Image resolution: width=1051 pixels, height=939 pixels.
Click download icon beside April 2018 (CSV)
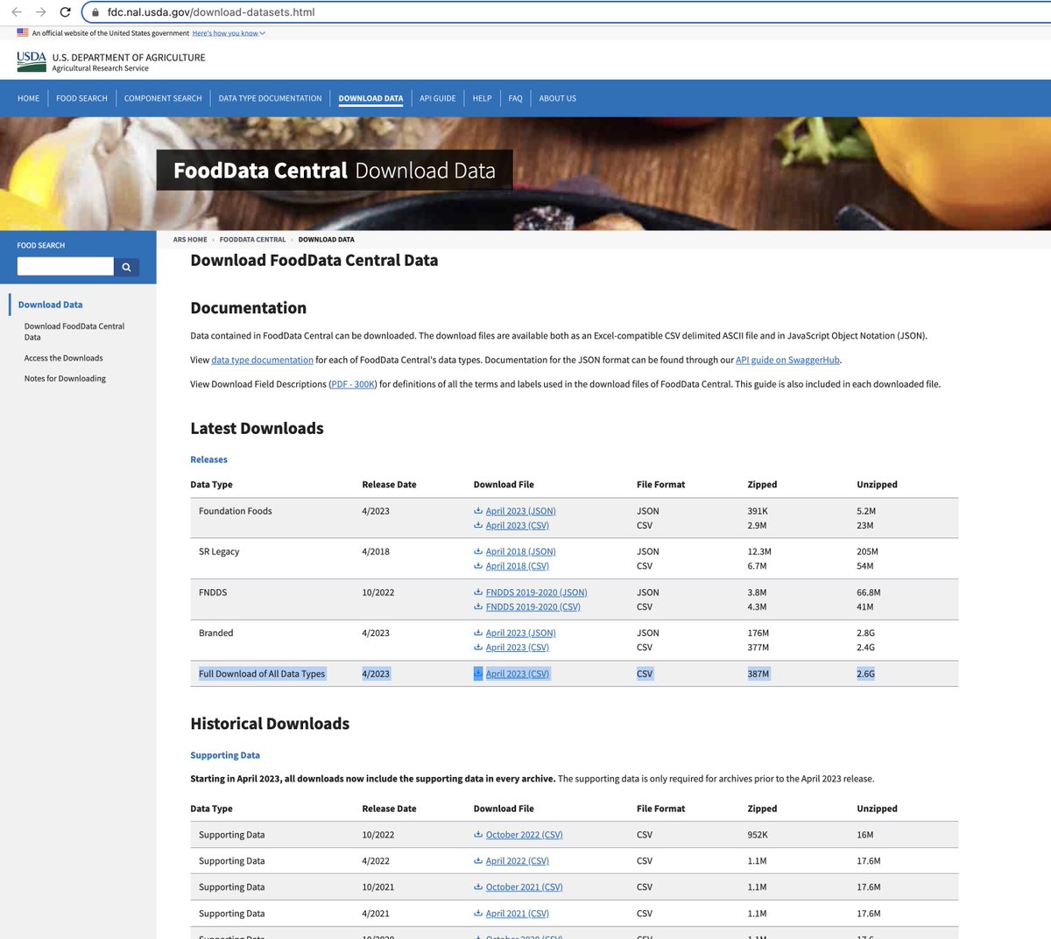click(478, 566)
